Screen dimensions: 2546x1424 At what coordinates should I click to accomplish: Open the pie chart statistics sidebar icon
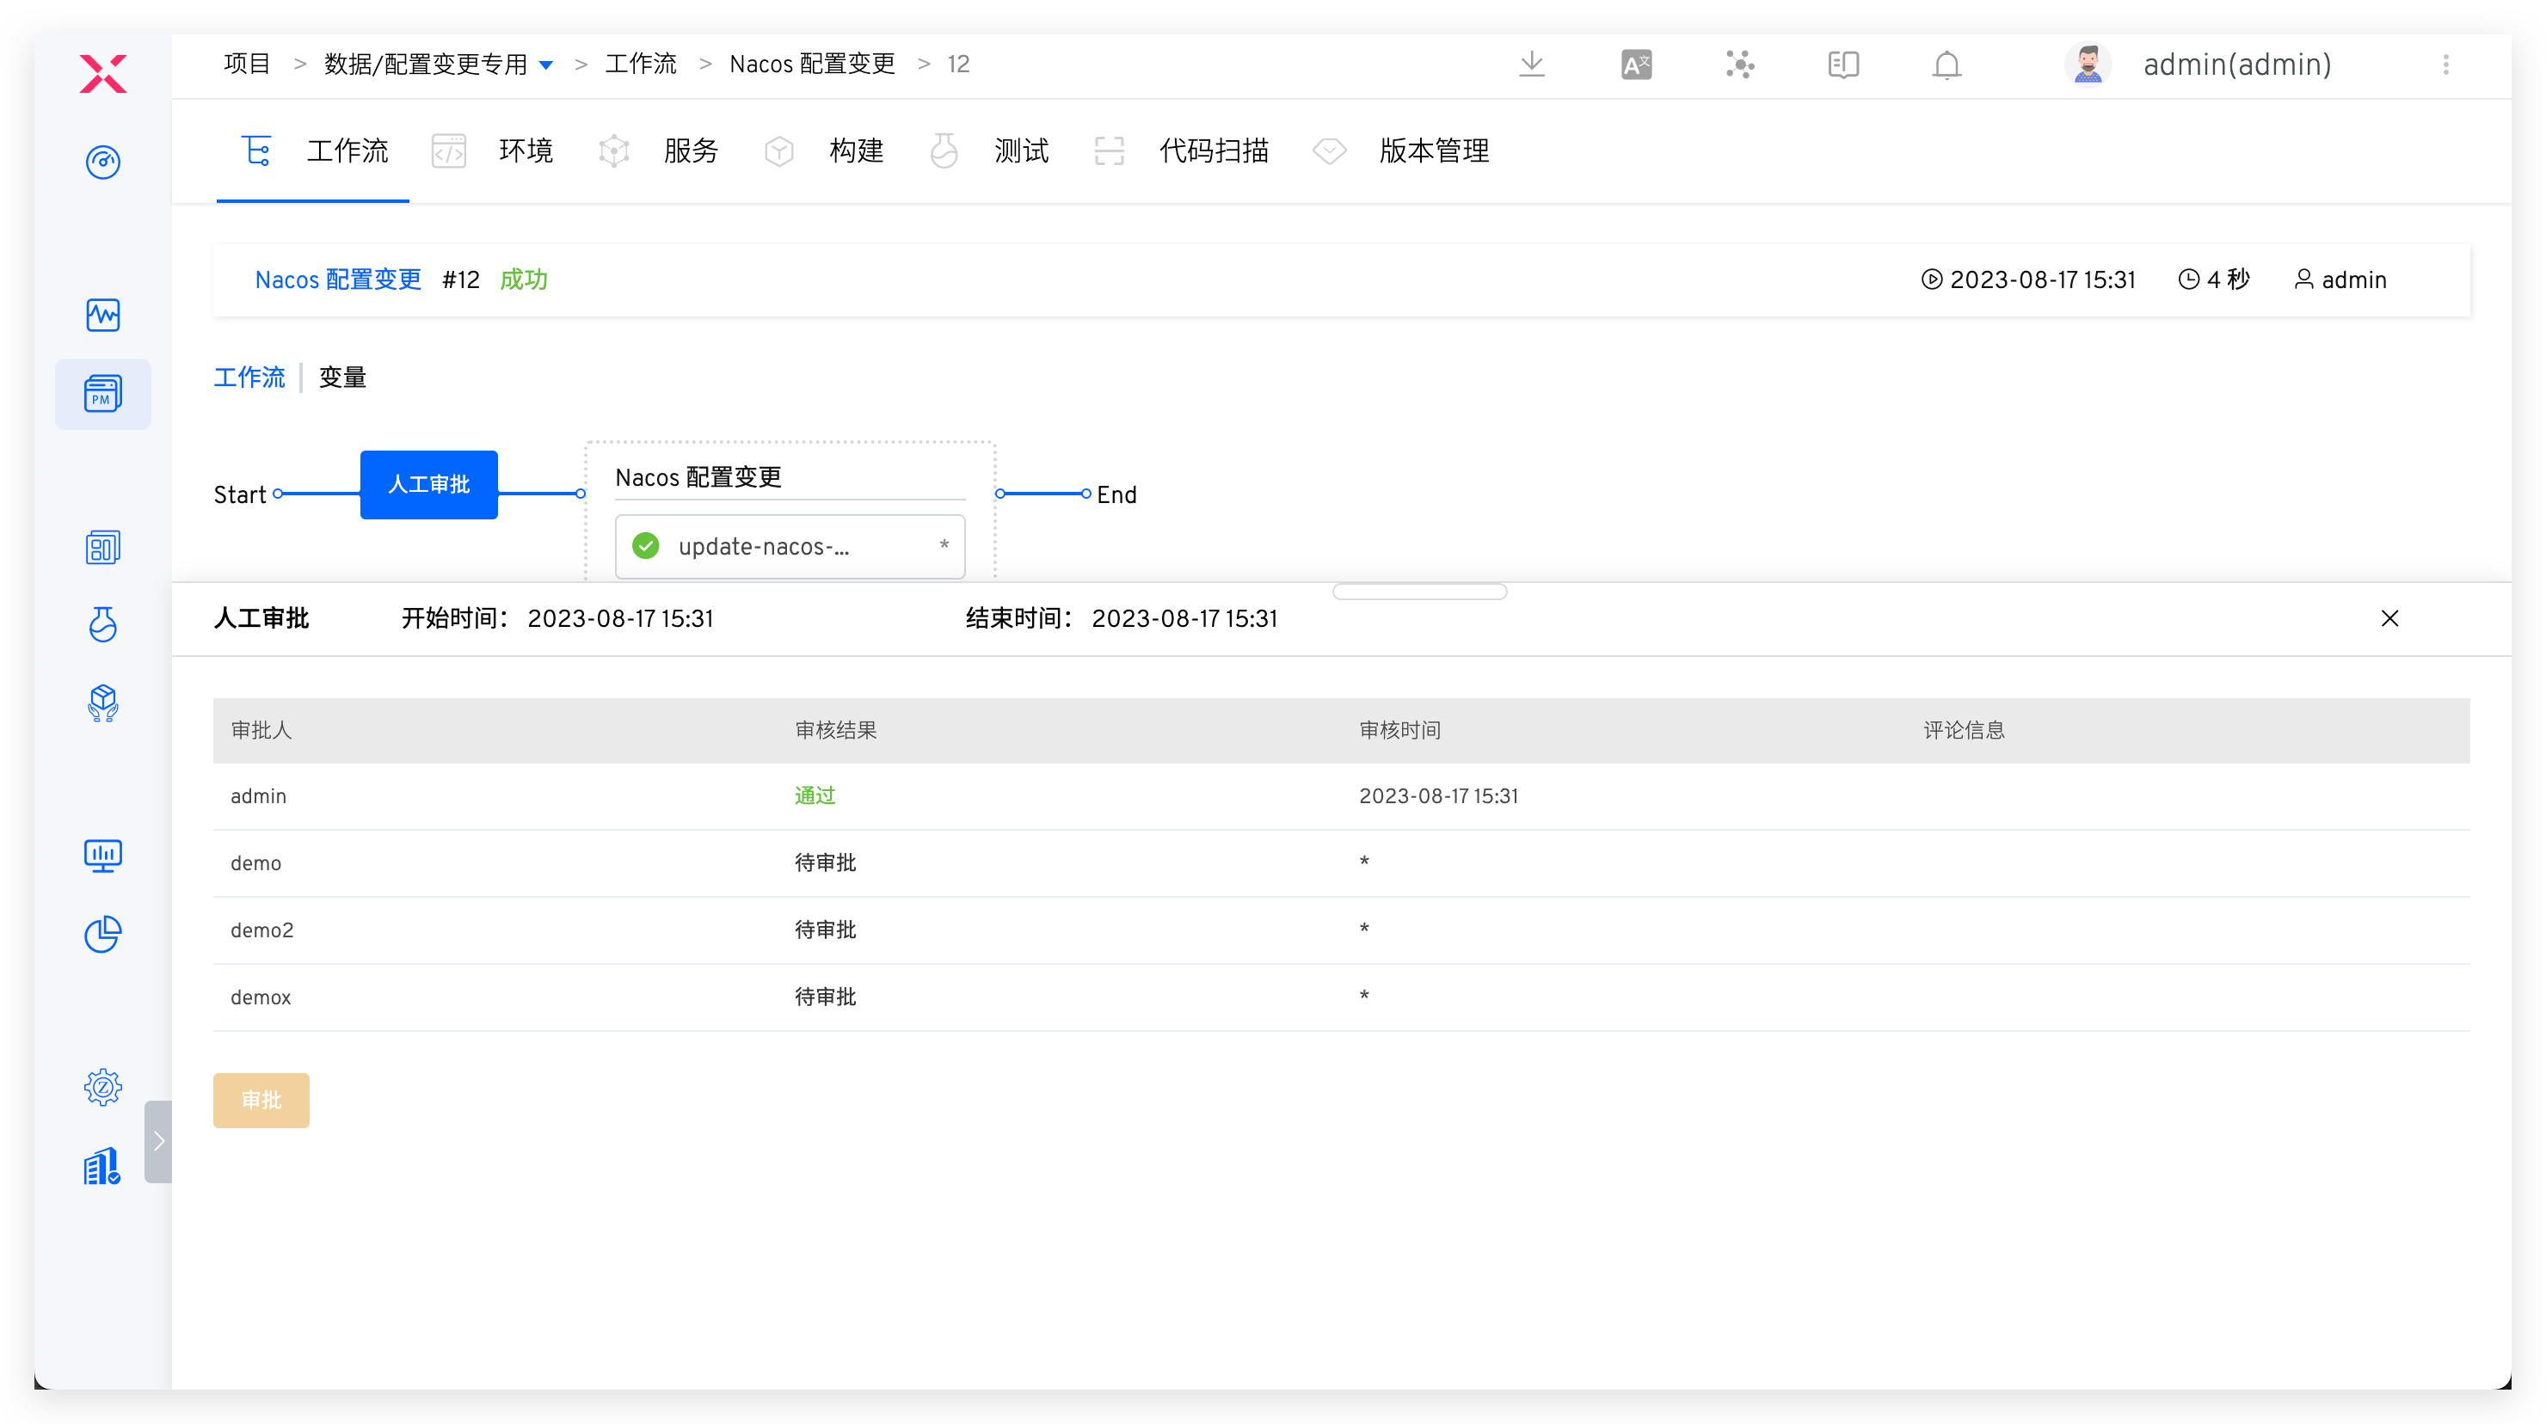(x=103, y=934)
